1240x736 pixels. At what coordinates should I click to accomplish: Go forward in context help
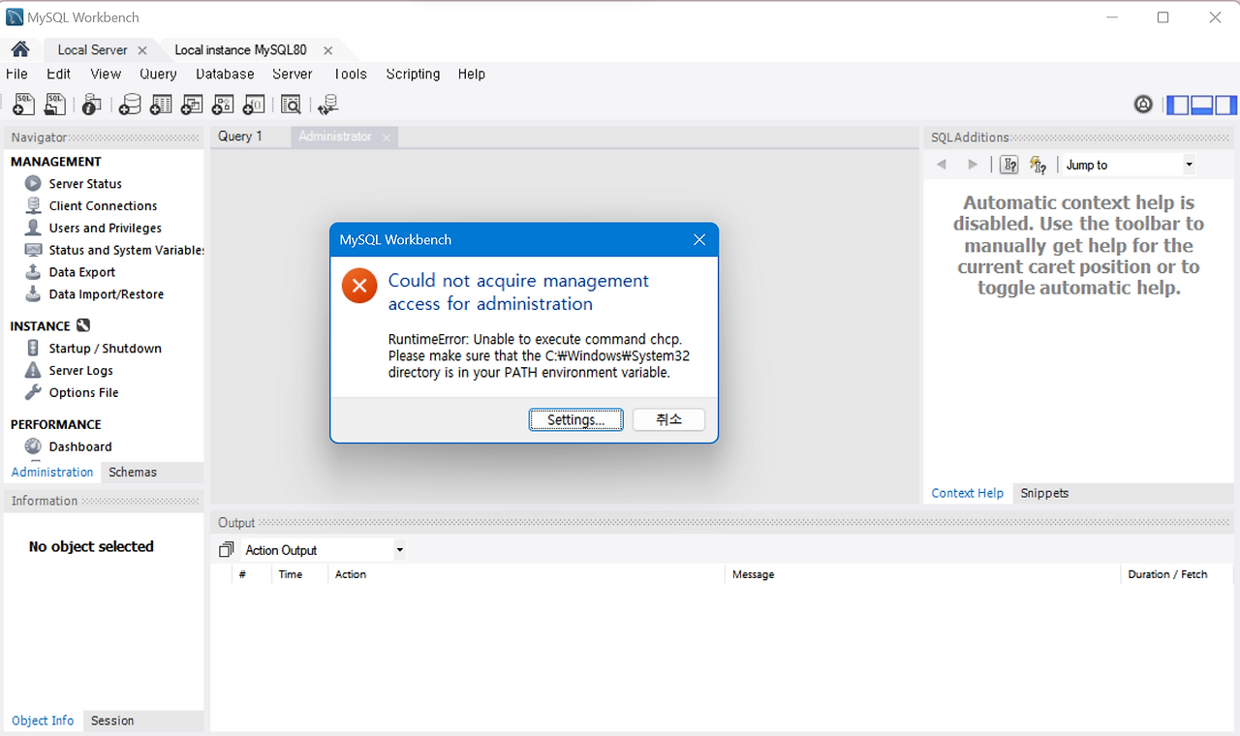tap(973, 166)
